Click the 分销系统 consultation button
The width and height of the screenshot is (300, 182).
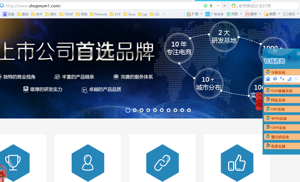pos(282,72)
